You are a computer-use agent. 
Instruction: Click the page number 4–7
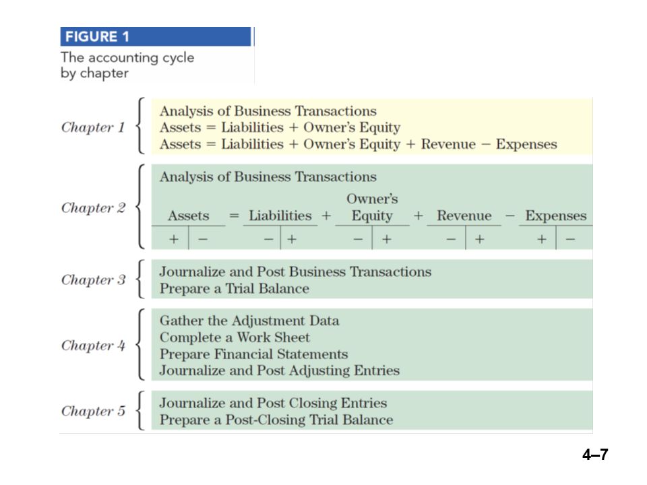pos(595,455)
